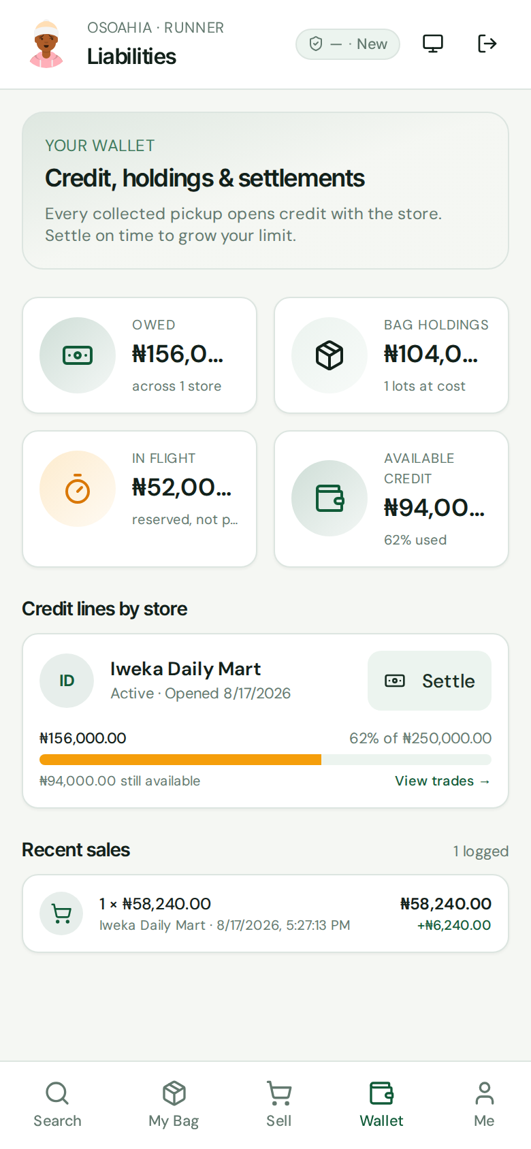Open the Search tab
Viewport: 531px width, 1149px height.
point(57,1105)
